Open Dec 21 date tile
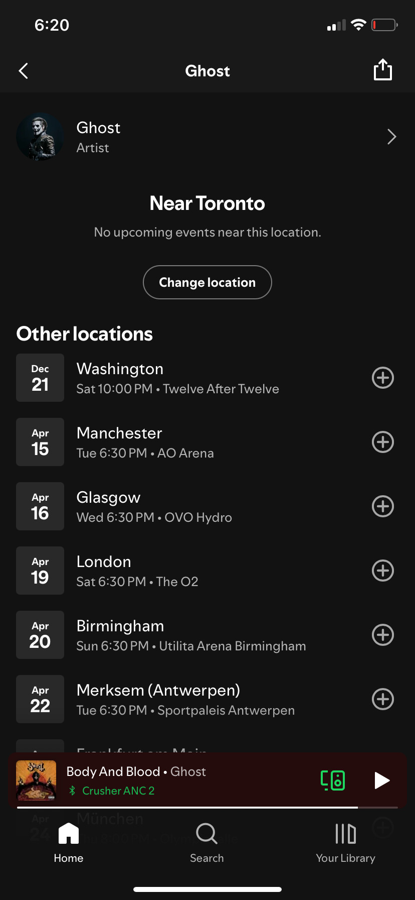The height and width of the screenshot is (900, 415). coord(40,378)
